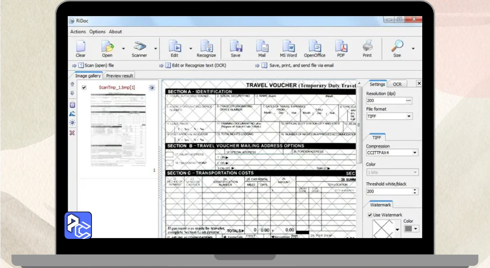This screenshot has height=268, width=490.
Task: Toggle the ScanTmp_1.bmp checkbox
Action: (84, 87)
